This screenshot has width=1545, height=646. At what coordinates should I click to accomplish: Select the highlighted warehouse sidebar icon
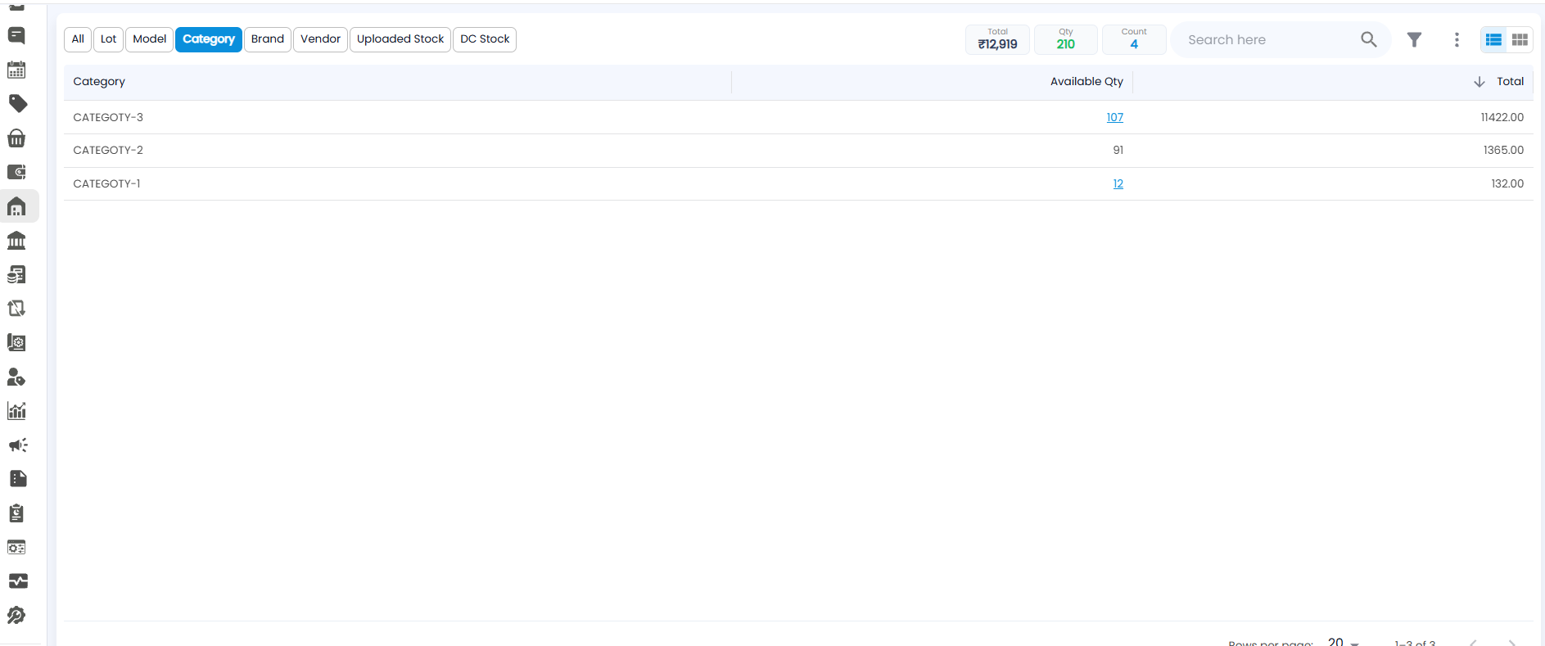tap(16, 206)
